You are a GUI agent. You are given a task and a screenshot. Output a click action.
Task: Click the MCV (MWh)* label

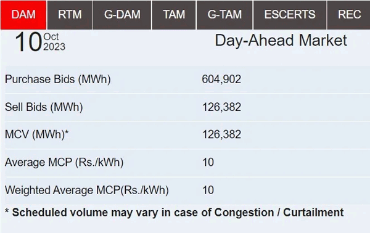(x=36, y=134)
